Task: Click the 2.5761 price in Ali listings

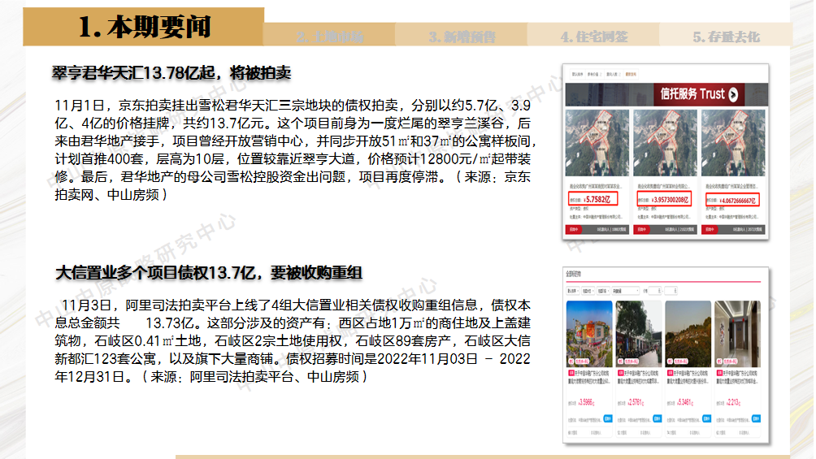Action: pyautogui.click(x=636, y=402)
